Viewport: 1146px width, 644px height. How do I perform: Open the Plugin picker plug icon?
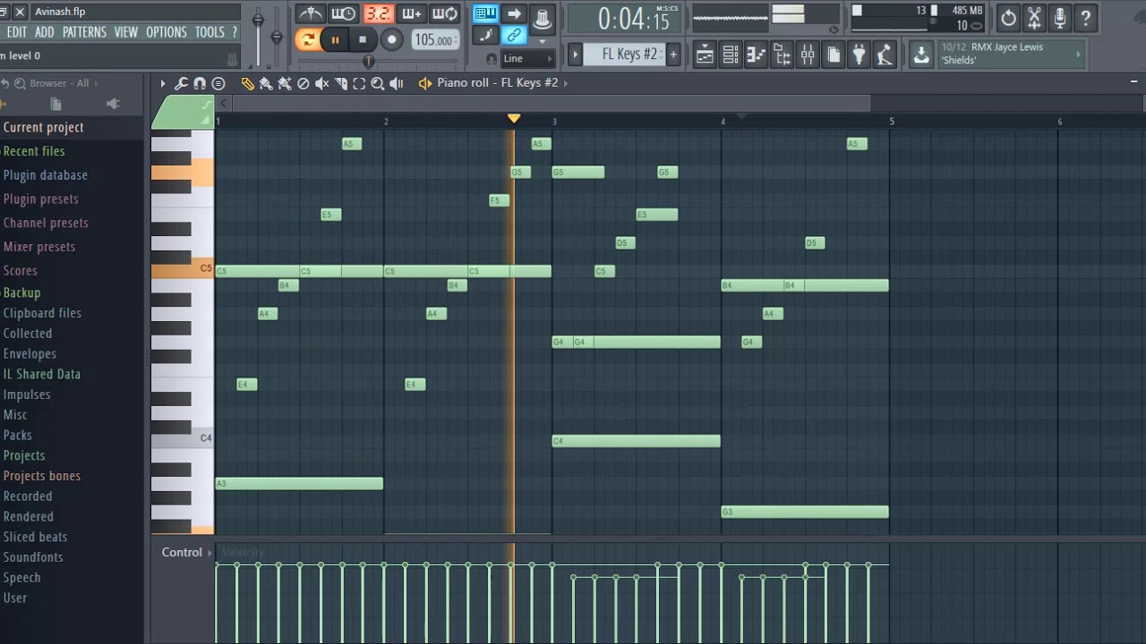[859, 55]
